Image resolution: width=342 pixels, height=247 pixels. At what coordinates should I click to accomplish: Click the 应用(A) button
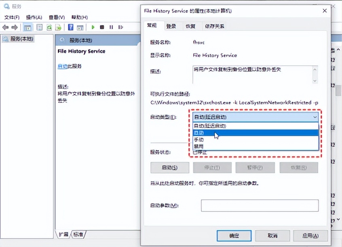click(x=310, y=236)
